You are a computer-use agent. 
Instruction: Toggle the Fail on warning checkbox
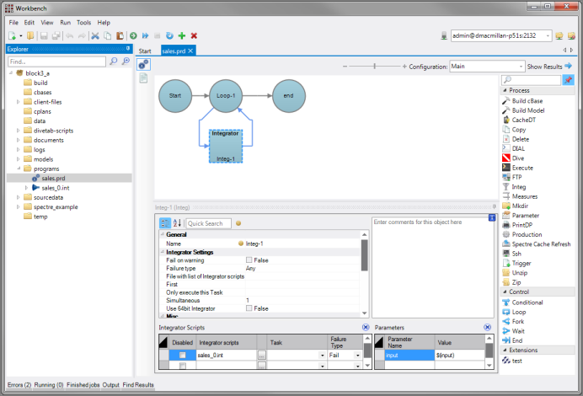[249, 260]
